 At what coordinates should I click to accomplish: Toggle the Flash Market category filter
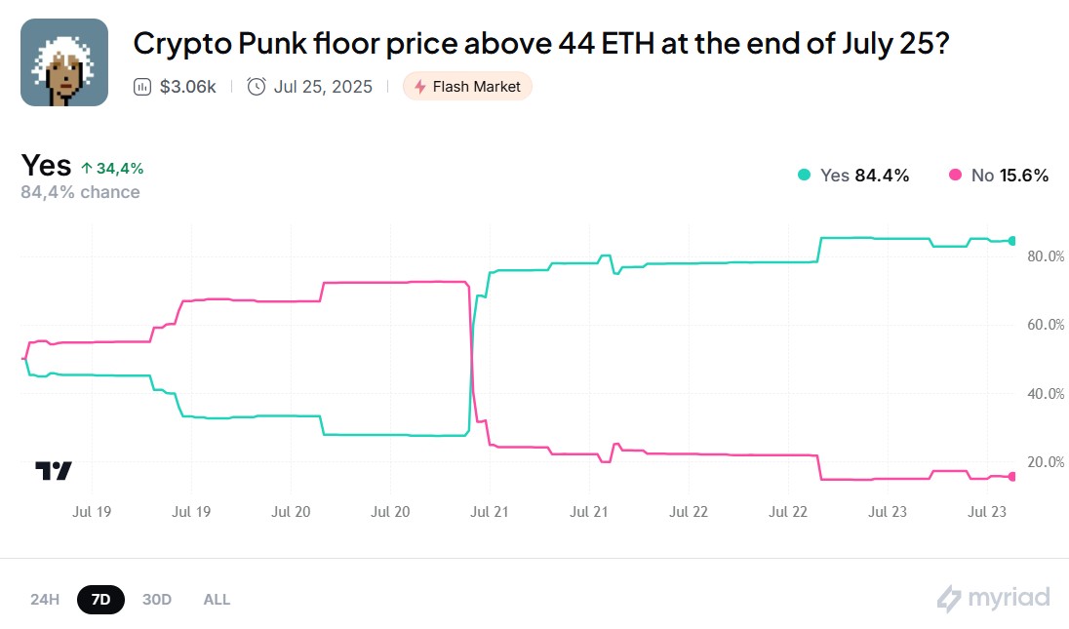click(467, 86)
